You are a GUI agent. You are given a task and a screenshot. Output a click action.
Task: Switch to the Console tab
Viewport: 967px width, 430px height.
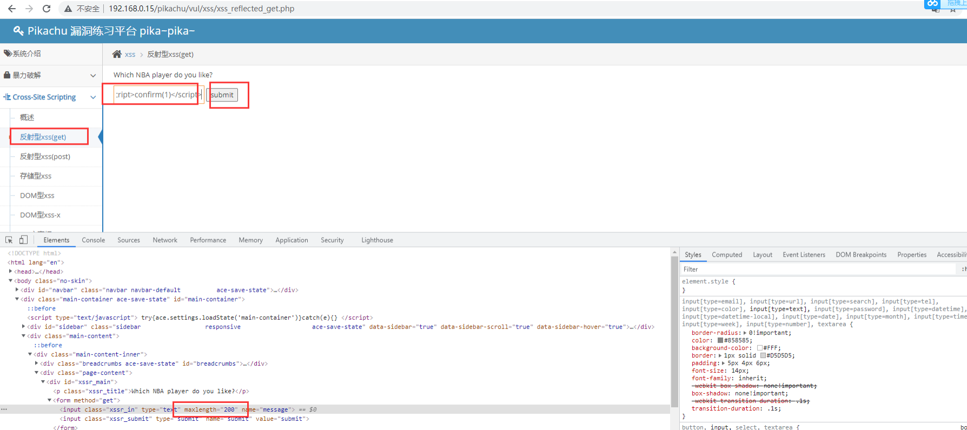(93, 240)
